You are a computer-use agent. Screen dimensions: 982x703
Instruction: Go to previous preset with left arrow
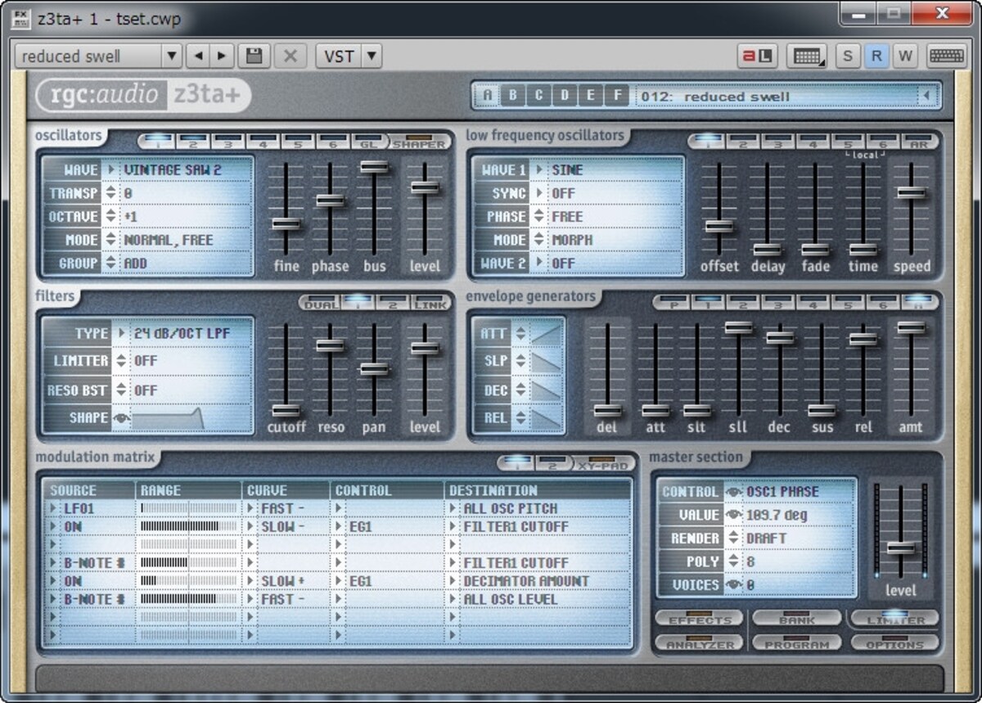pyautogui.click(x=197, y=56)
